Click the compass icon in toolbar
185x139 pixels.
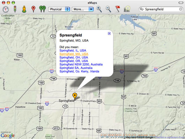[6, 9]
